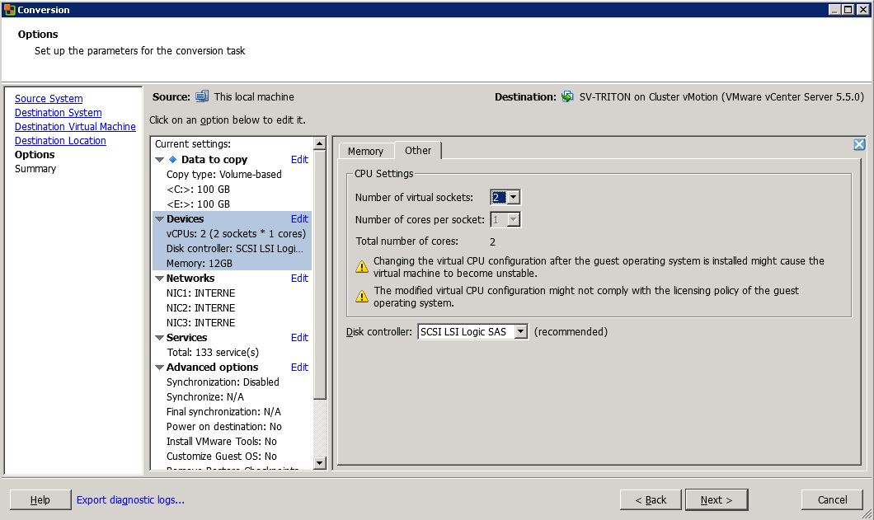Maximize the Conversion window
Viewport: 874px width, 520px height.
(x=848, y=9)
